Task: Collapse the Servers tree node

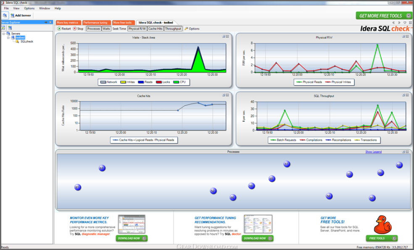Action: pos(3,34)
